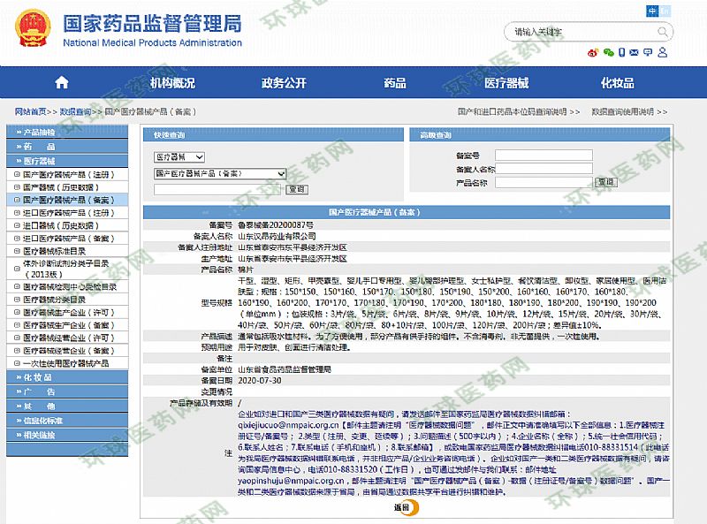
Task: Click the 备案号 input field
Action: [x=543, y=156]
